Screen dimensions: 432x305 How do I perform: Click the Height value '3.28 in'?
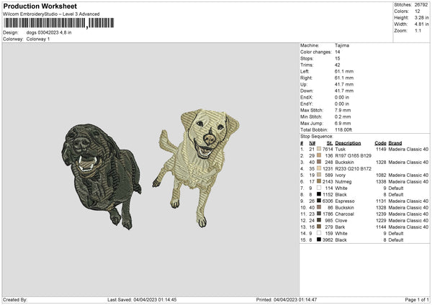[x=421, y=17]
